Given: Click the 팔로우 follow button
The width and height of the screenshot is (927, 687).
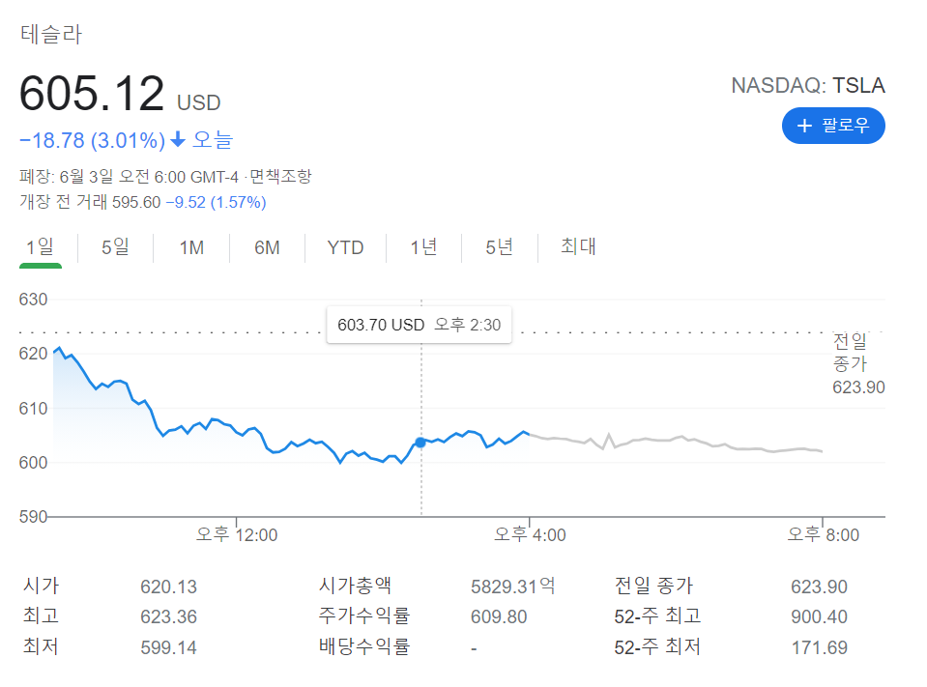Looking at the screenshot, I should [x=833, y=126].
